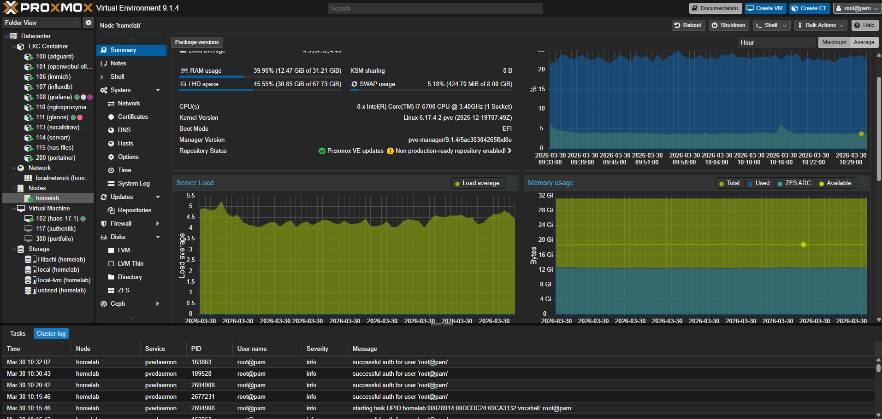Screen dimensions: 882x419
Task: Collapse the LXC Container tree group
Action: tap(13, 46)
